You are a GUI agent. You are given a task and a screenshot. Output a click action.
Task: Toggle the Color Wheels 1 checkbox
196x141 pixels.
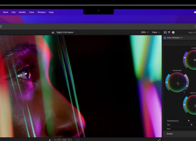(x=165, y=38)
